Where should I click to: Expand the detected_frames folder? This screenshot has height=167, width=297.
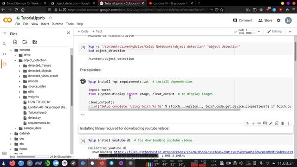click(19, 66)
